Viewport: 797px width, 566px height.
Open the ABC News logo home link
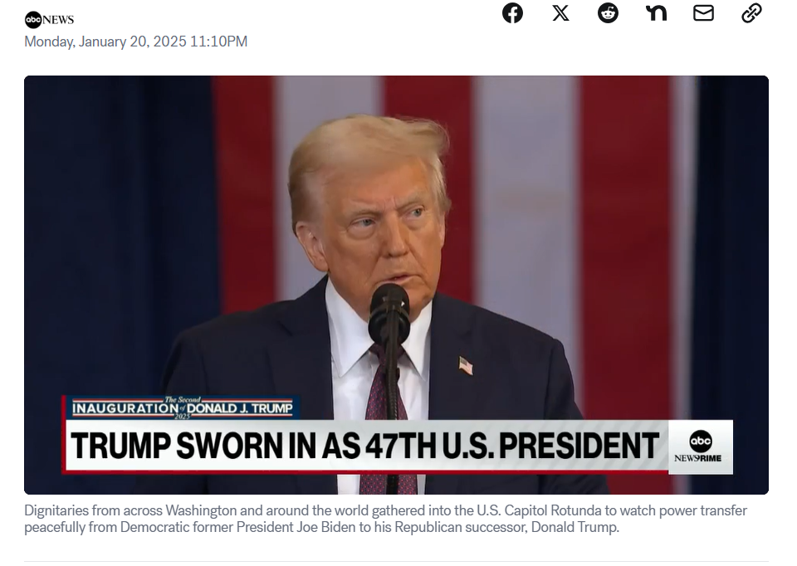point(49,20)
